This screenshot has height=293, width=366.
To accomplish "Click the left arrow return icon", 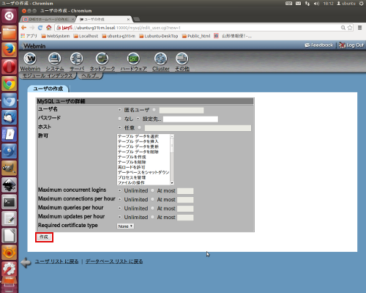I will click(x=26, y=262).
